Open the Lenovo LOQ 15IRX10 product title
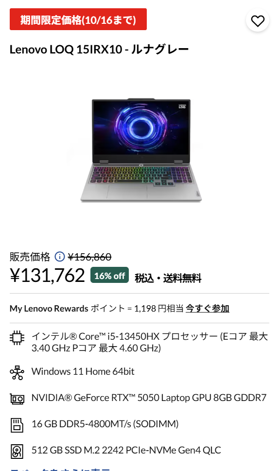This screenshot has height=471, width=279. 99,49
